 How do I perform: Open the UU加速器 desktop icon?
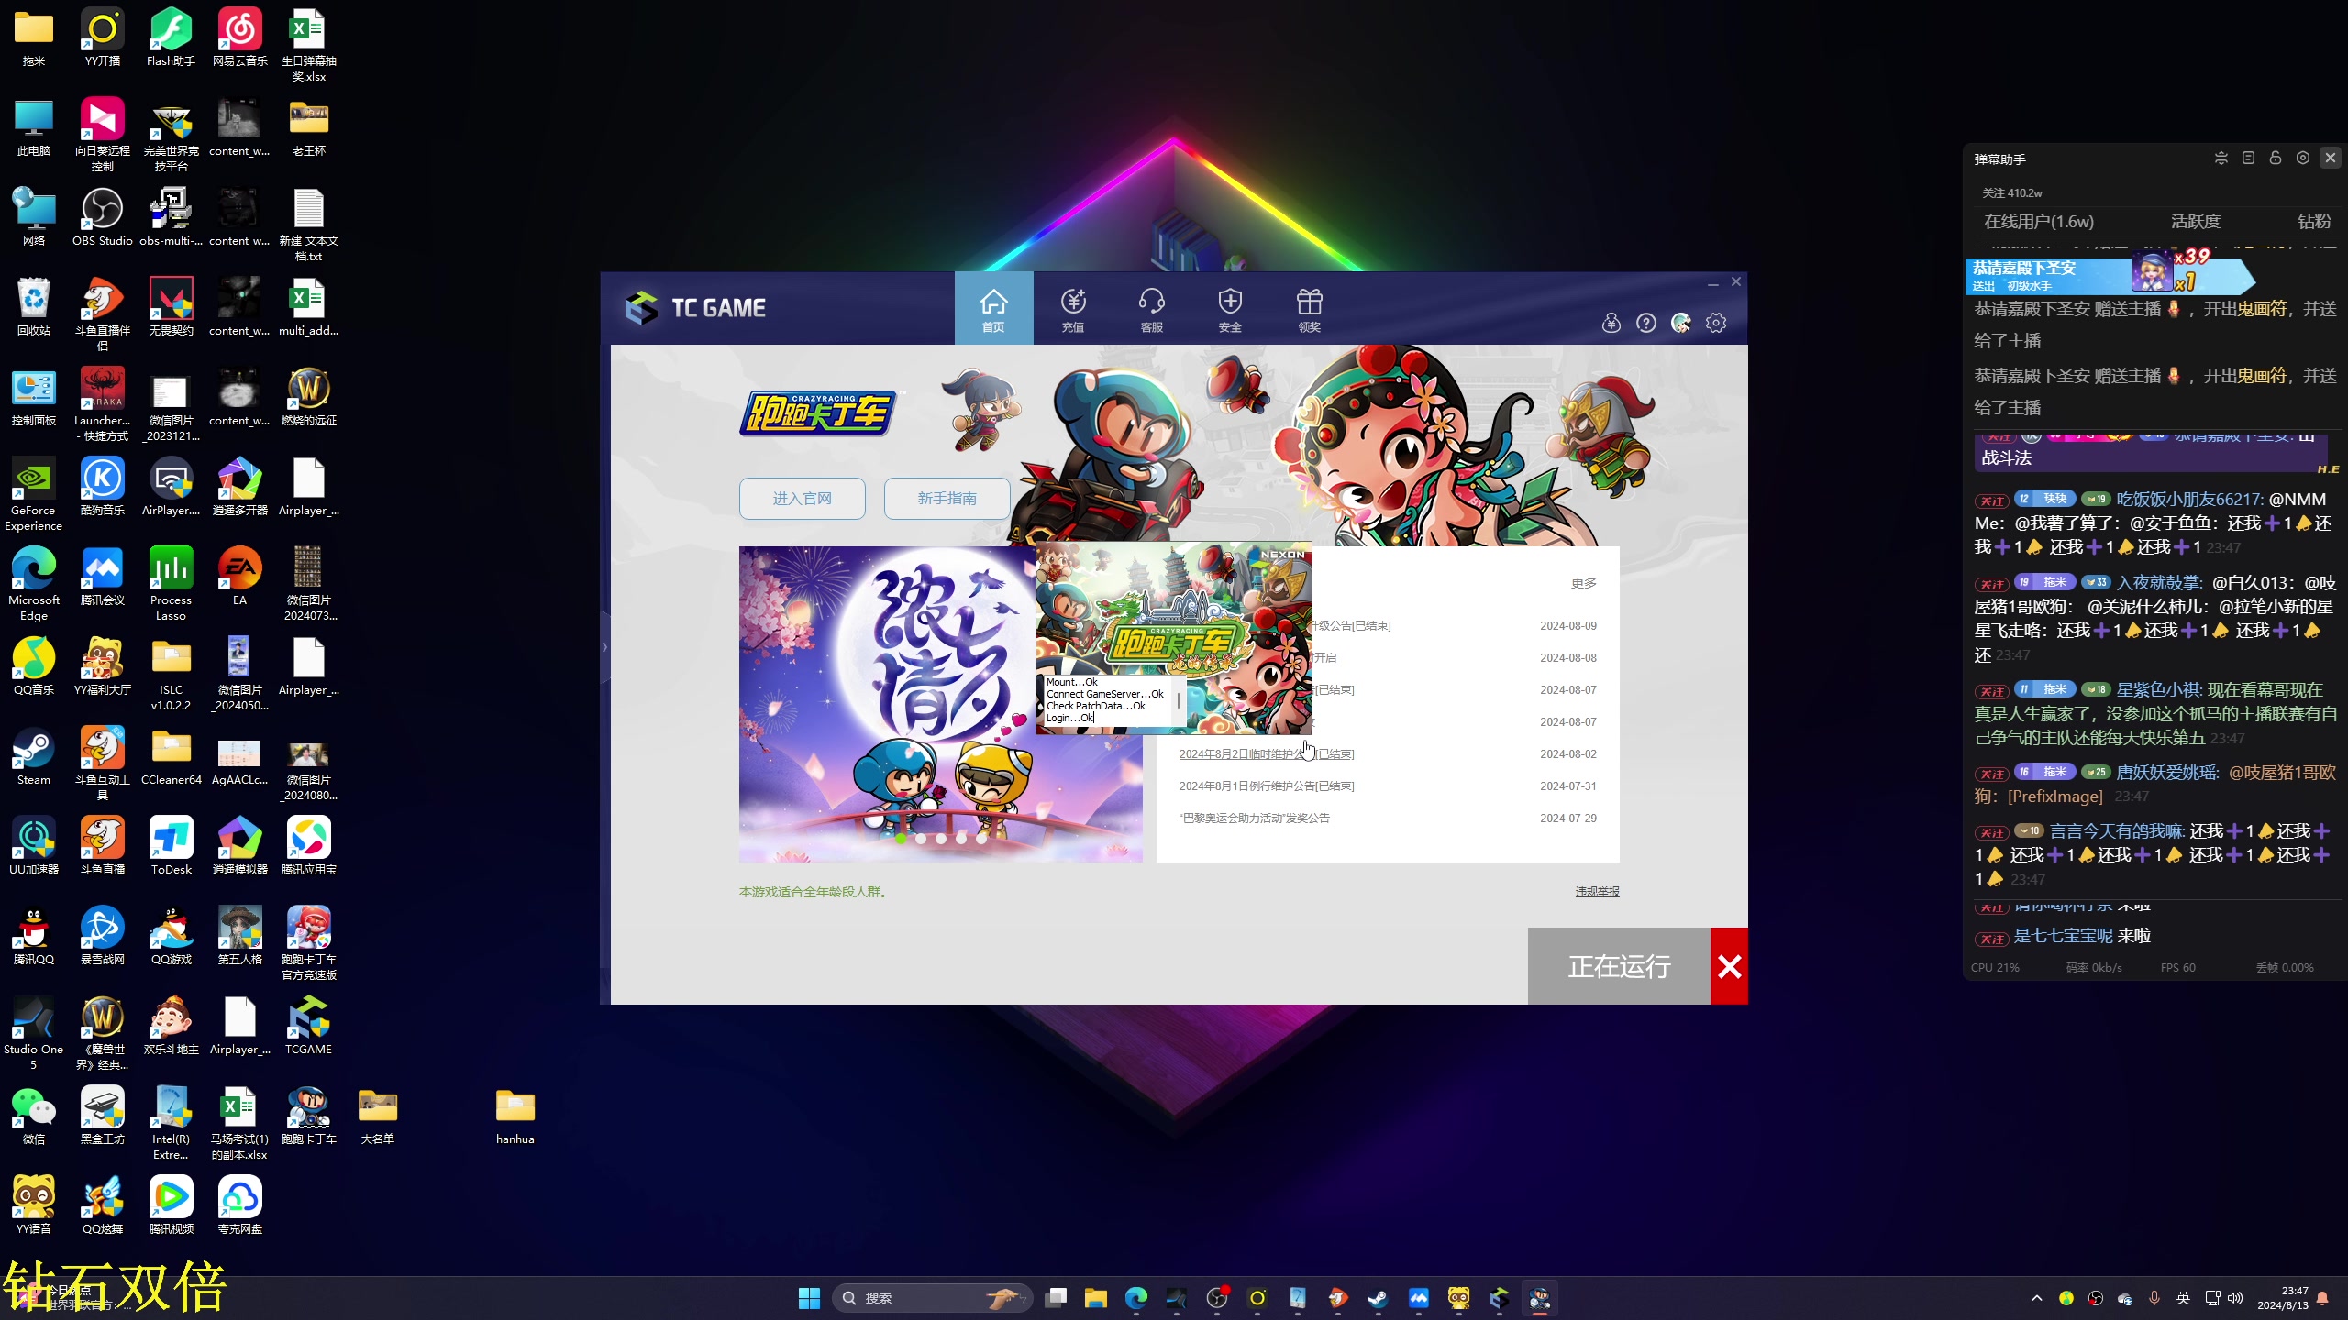(34, 847)
